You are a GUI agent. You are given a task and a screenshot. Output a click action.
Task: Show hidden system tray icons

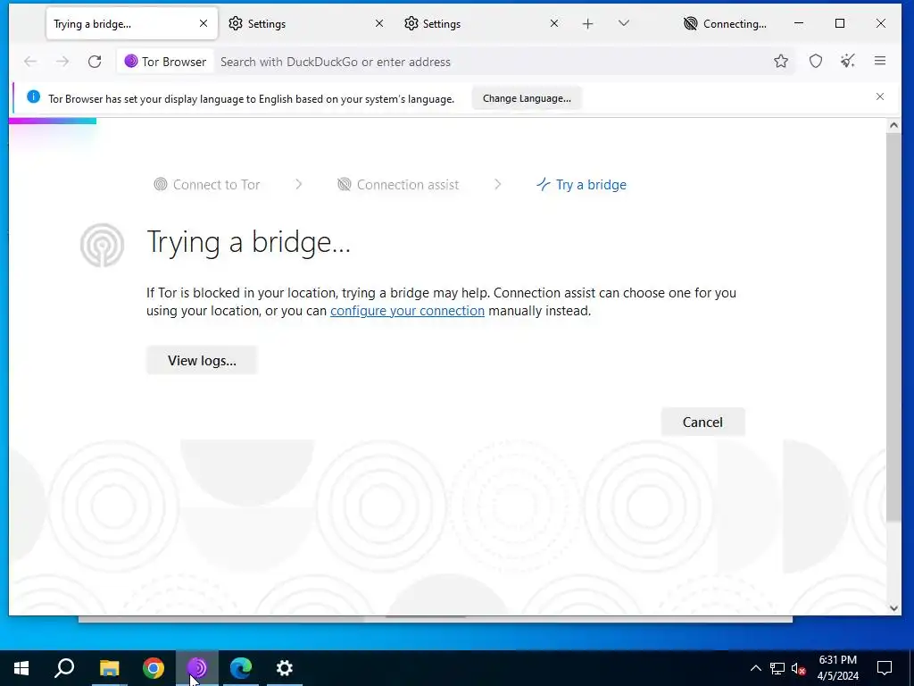click(755, 668)
